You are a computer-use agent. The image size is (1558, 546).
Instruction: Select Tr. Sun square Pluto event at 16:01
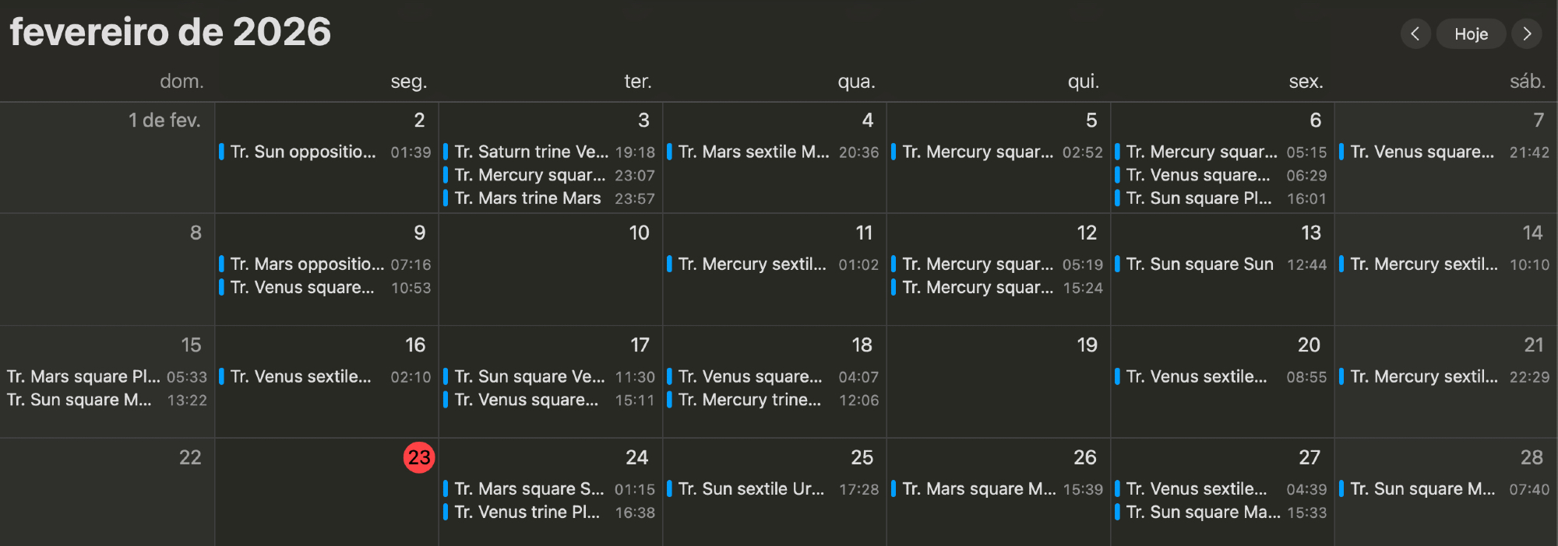[1198, 198]
